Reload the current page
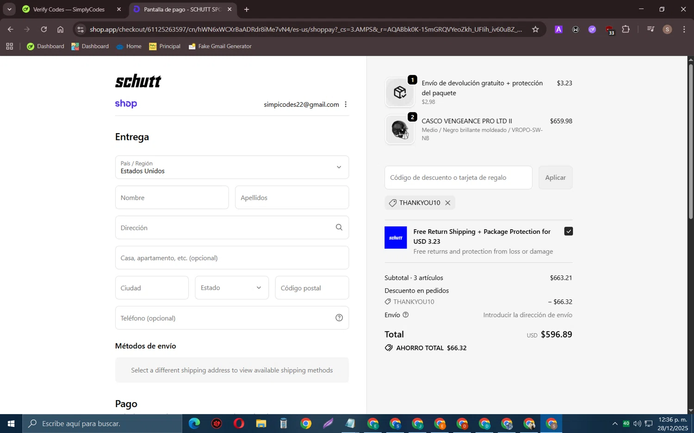The image size is (694, 433). coord(43,29)
